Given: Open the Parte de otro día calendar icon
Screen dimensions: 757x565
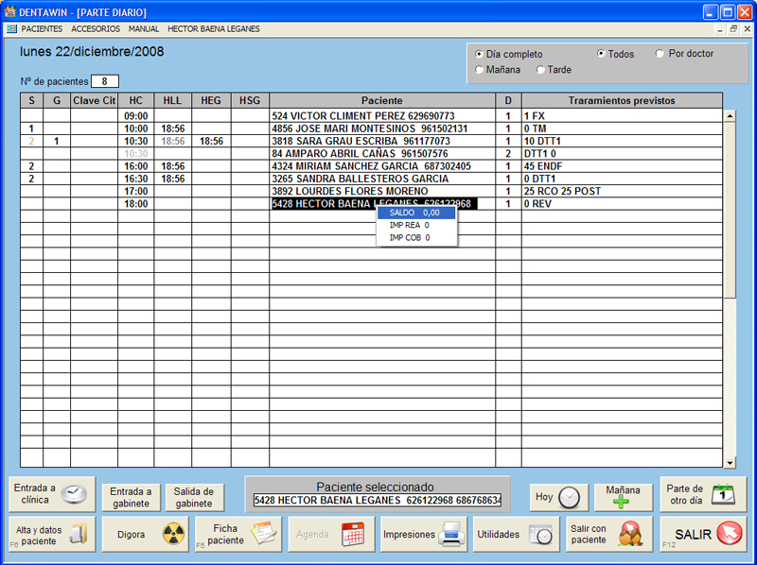Looking at the screenshot, I should click(x=722, y=494).
